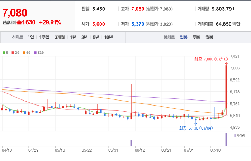Click the purple 120-day moving average swatch
Image resolution: width=251 pixels, height=161 pixels.
tap(35, 52)
